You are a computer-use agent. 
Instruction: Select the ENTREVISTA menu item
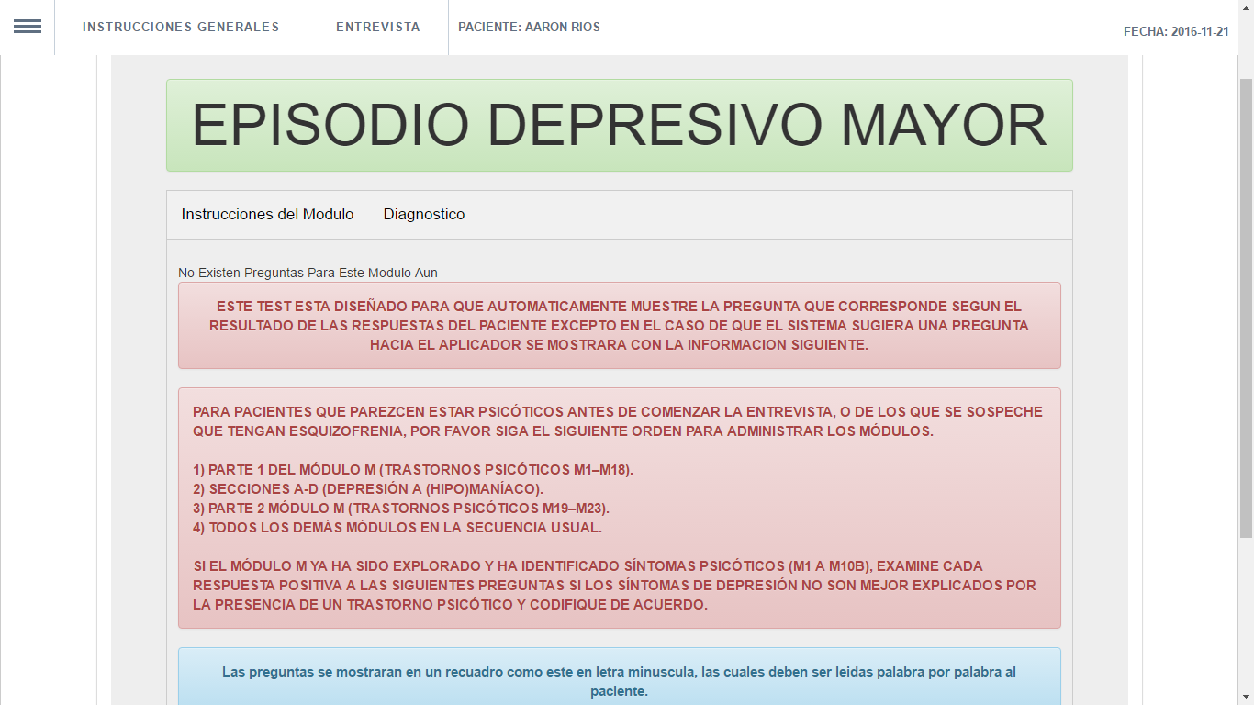click(377, 28)
